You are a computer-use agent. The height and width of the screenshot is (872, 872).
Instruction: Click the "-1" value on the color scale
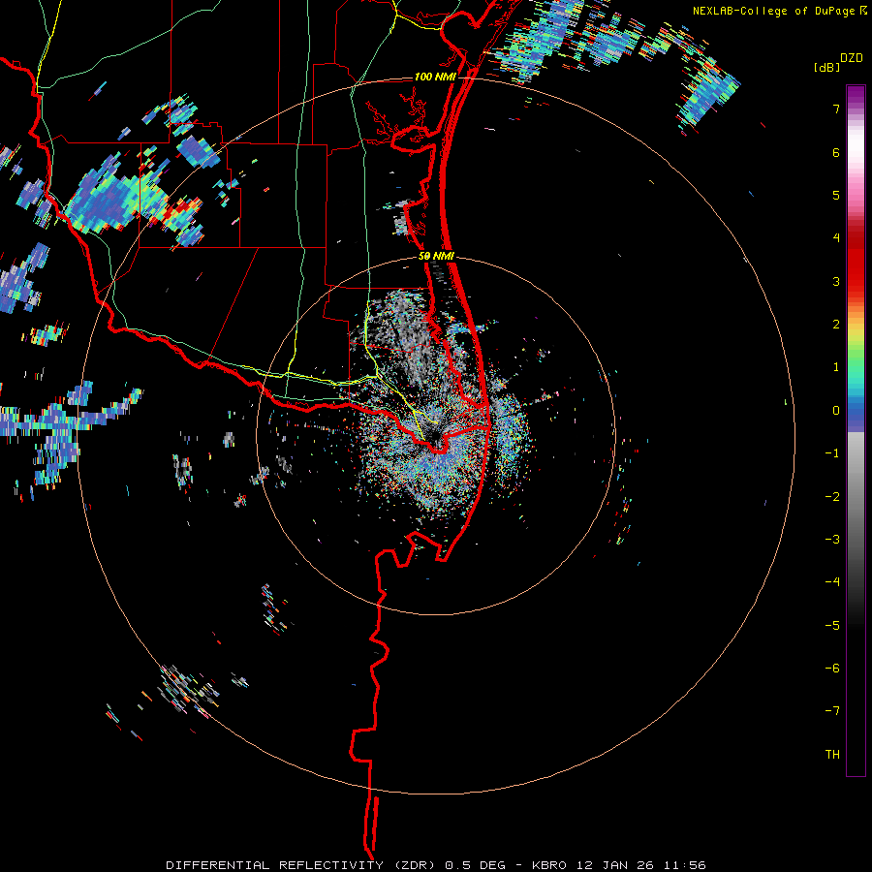[x=832, y=453]
